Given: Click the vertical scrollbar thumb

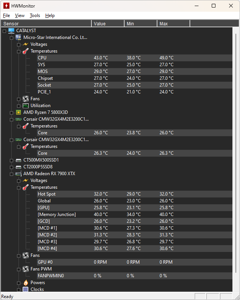Looking at the screenshot, I should coord(236,153).
